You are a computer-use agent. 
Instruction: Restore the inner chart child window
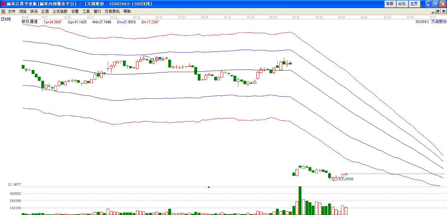pos(438,11)
